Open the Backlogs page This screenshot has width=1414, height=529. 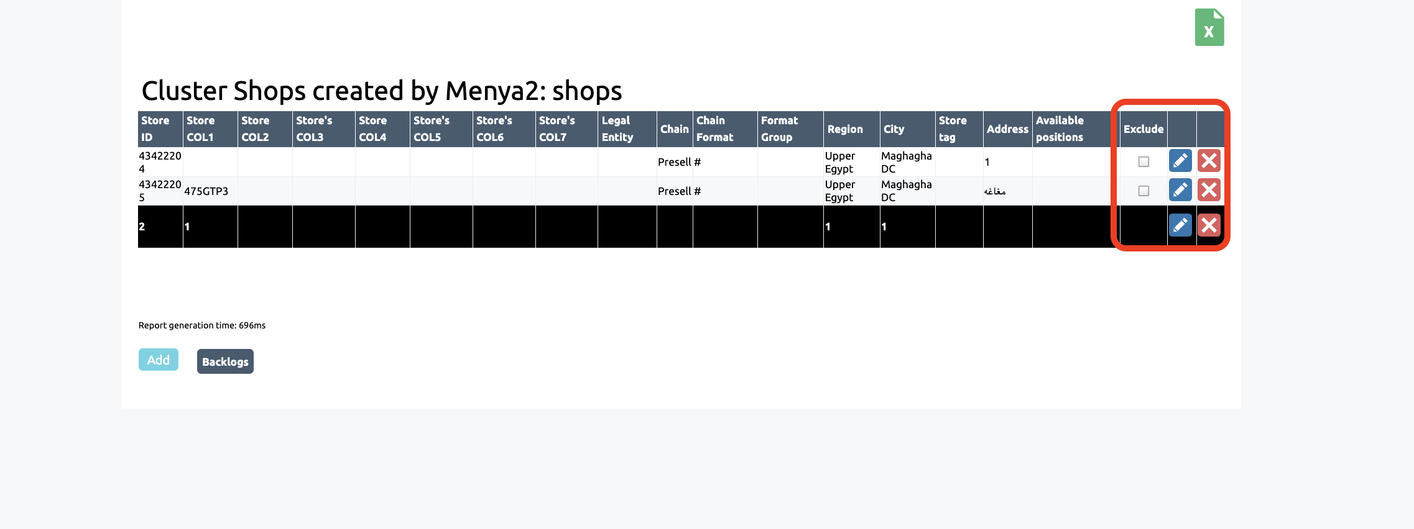(225, 361)
